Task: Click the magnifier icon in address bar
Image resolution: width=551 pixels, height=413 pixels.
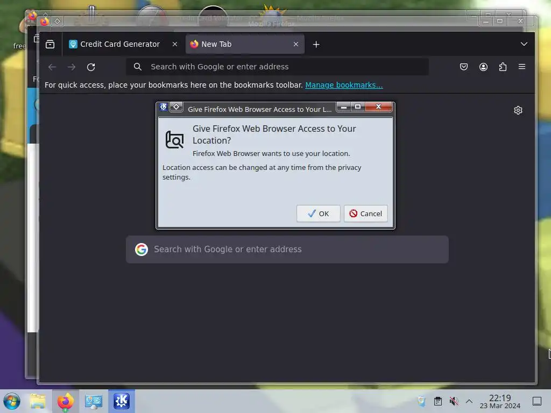Action: (138, 67)
